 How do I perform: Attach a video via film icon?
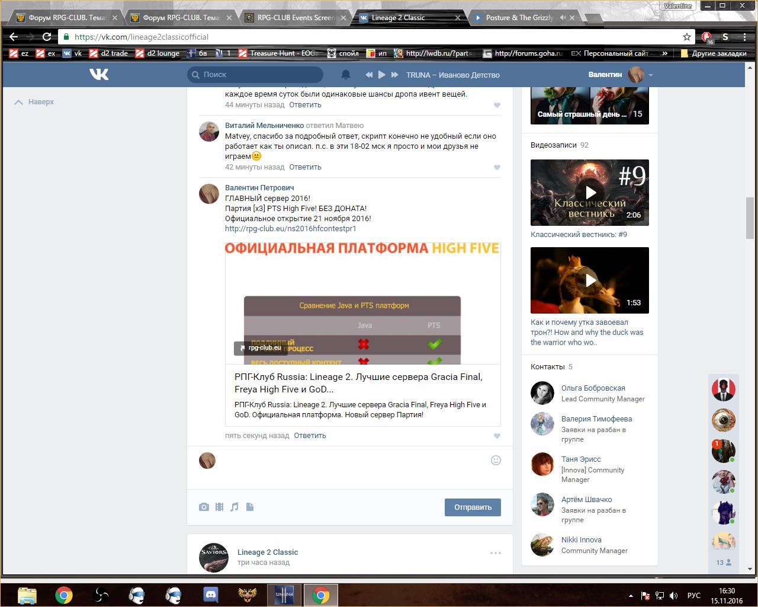pos(219,507)
